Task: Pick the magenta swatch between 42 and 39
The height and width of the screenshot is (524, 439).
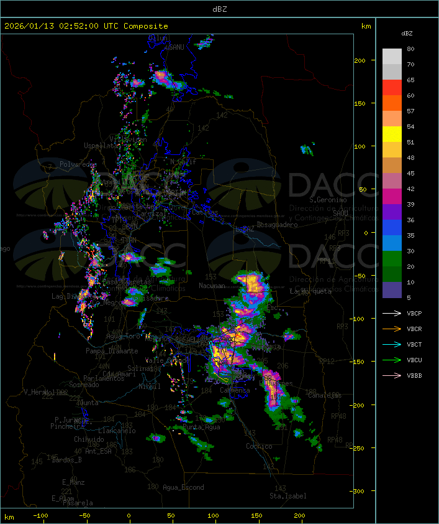Action: click(392, 197)
